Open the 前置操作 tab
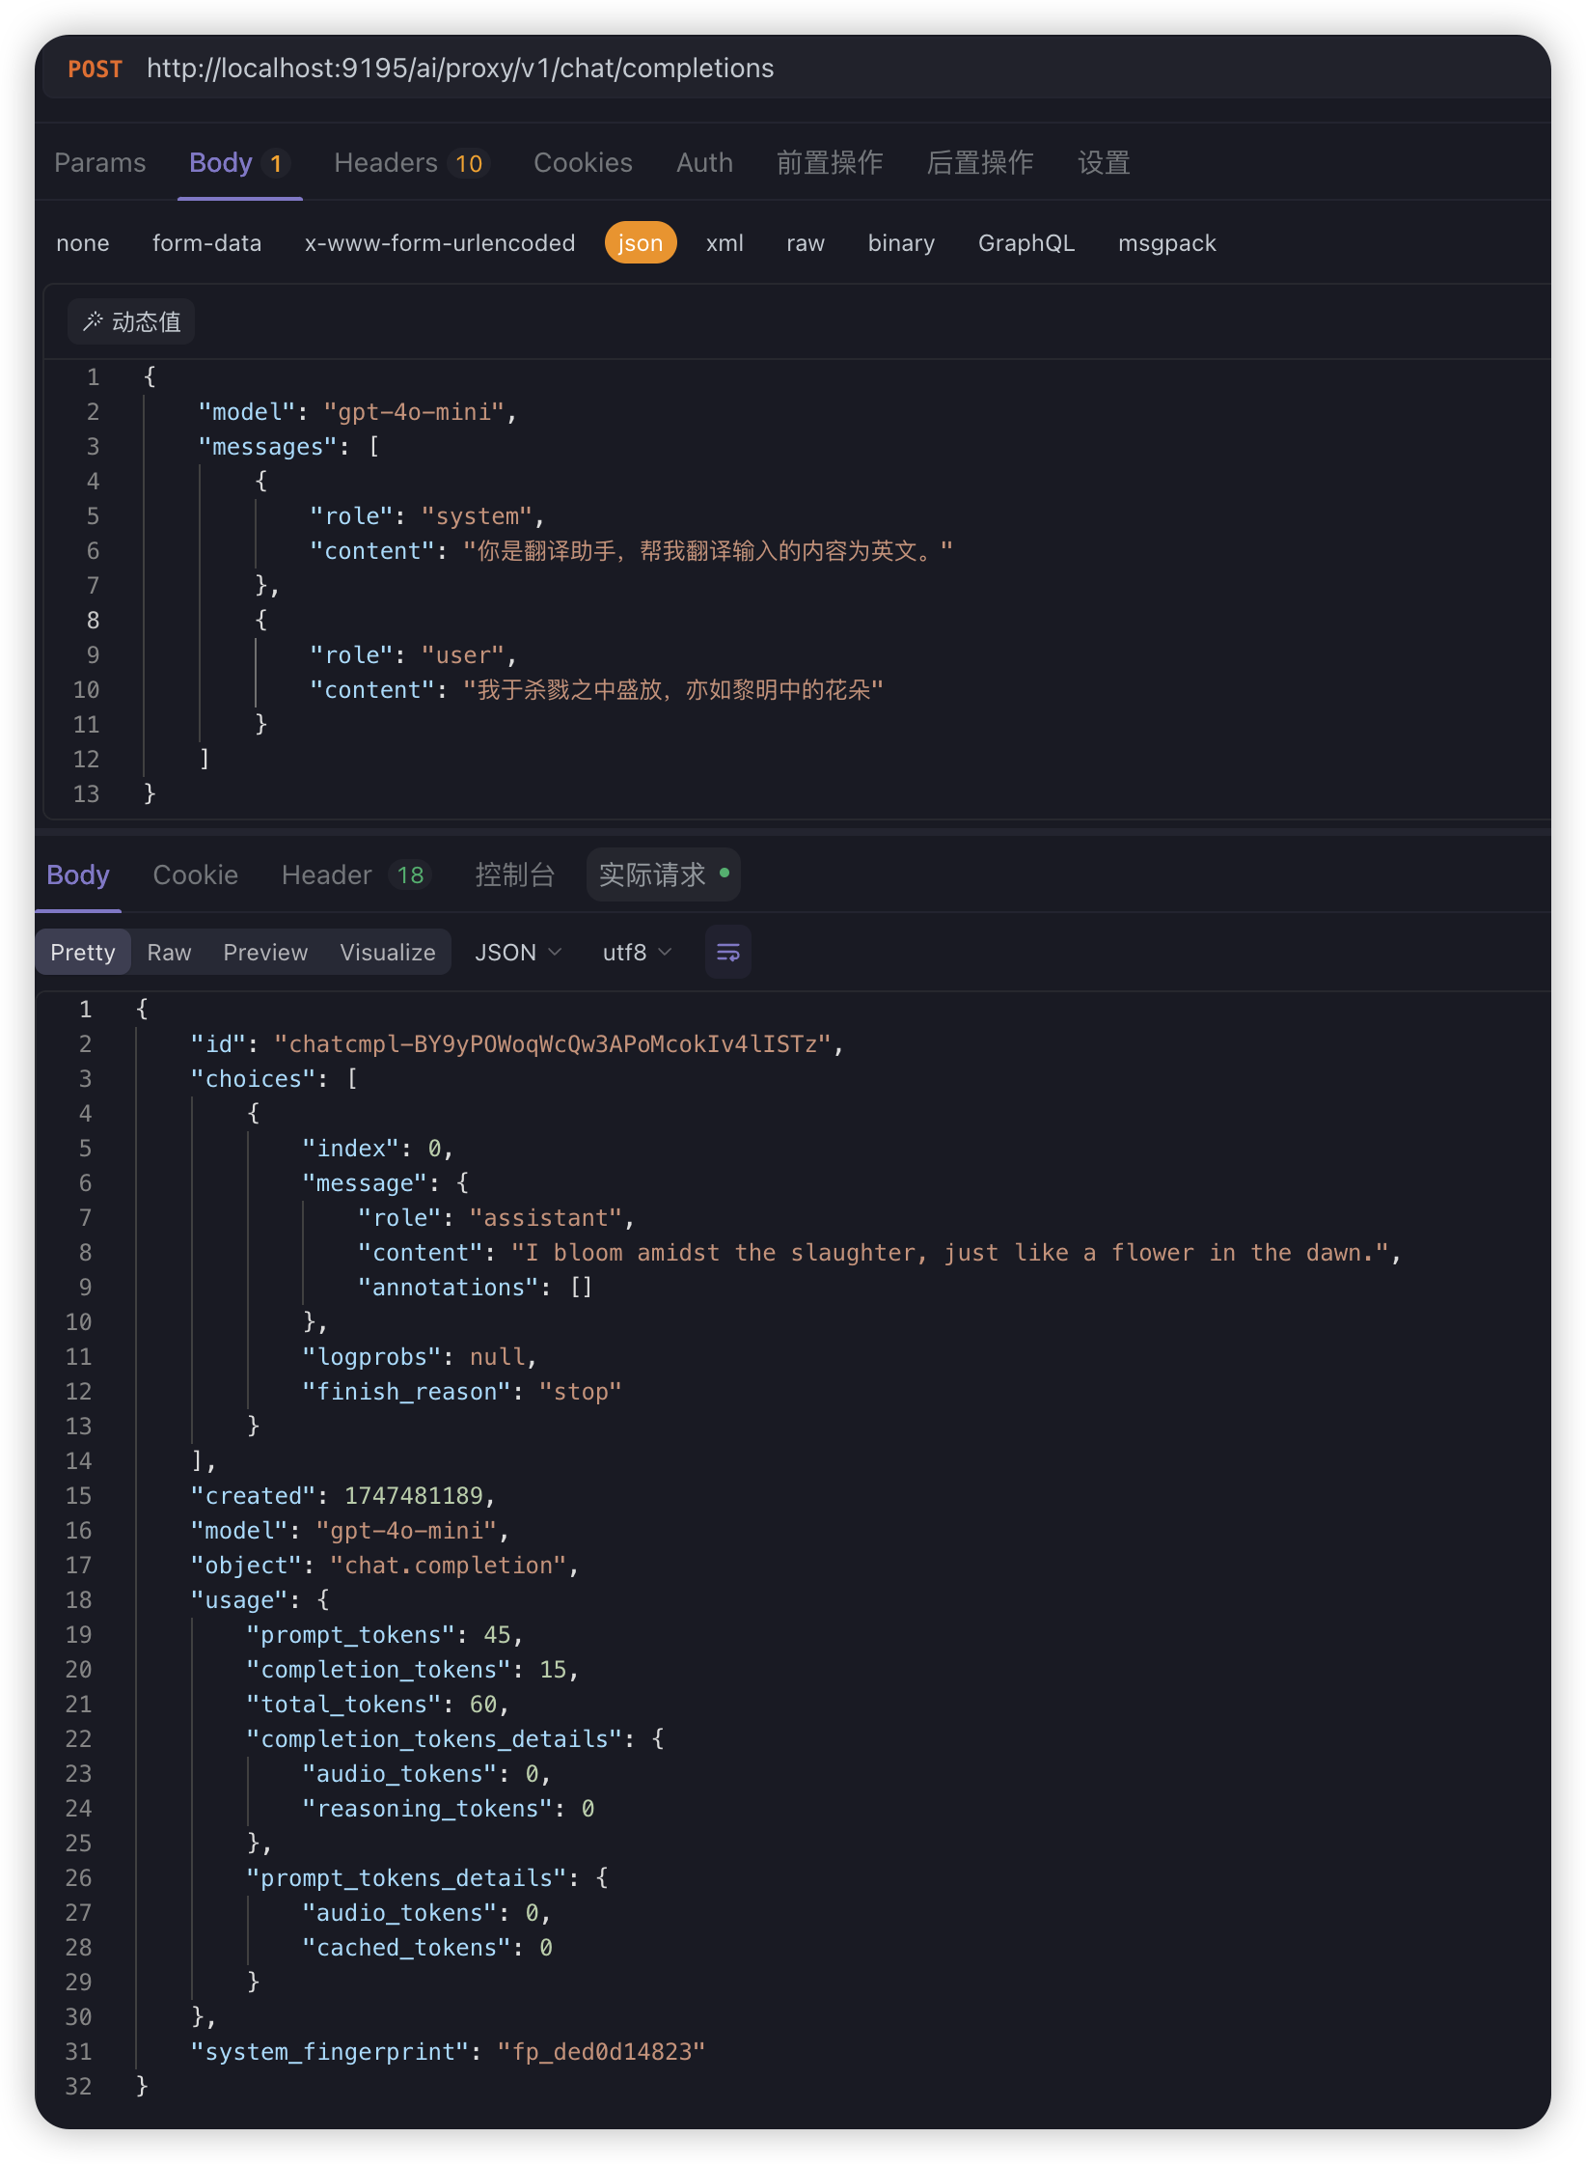The image size is (1586, 2164). (830, 163)
